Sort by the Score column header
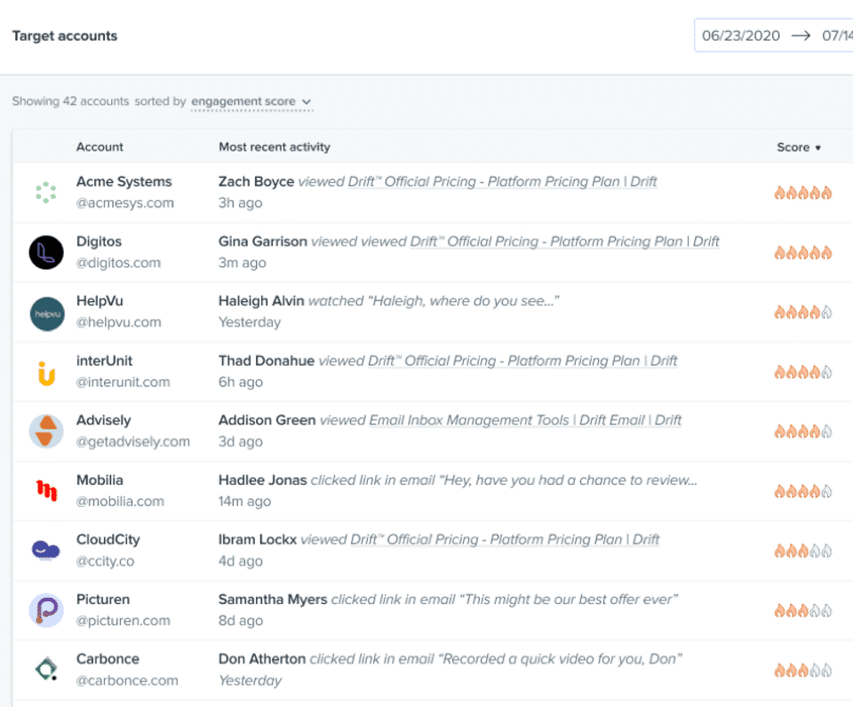 point(799,147)
